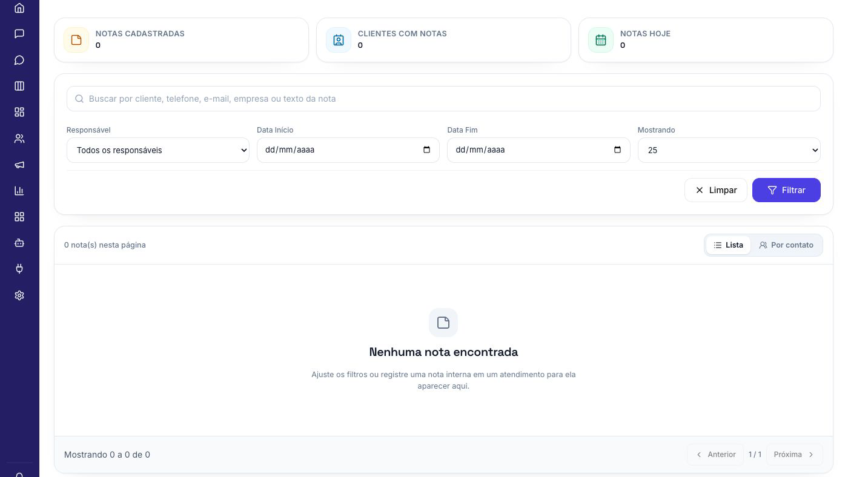Click the empty-state note icon

pyautogui.click(x=443, y=323)
